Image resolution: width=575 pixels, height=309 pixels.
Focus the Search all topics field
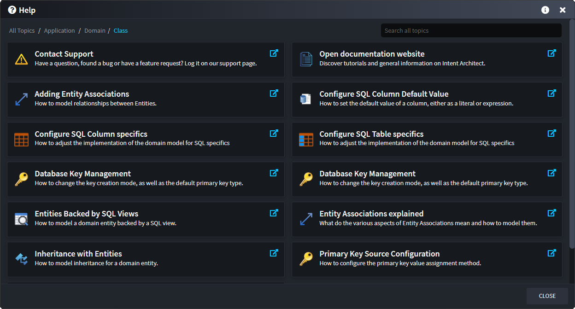pyautogui.click(x=471, y=31)
